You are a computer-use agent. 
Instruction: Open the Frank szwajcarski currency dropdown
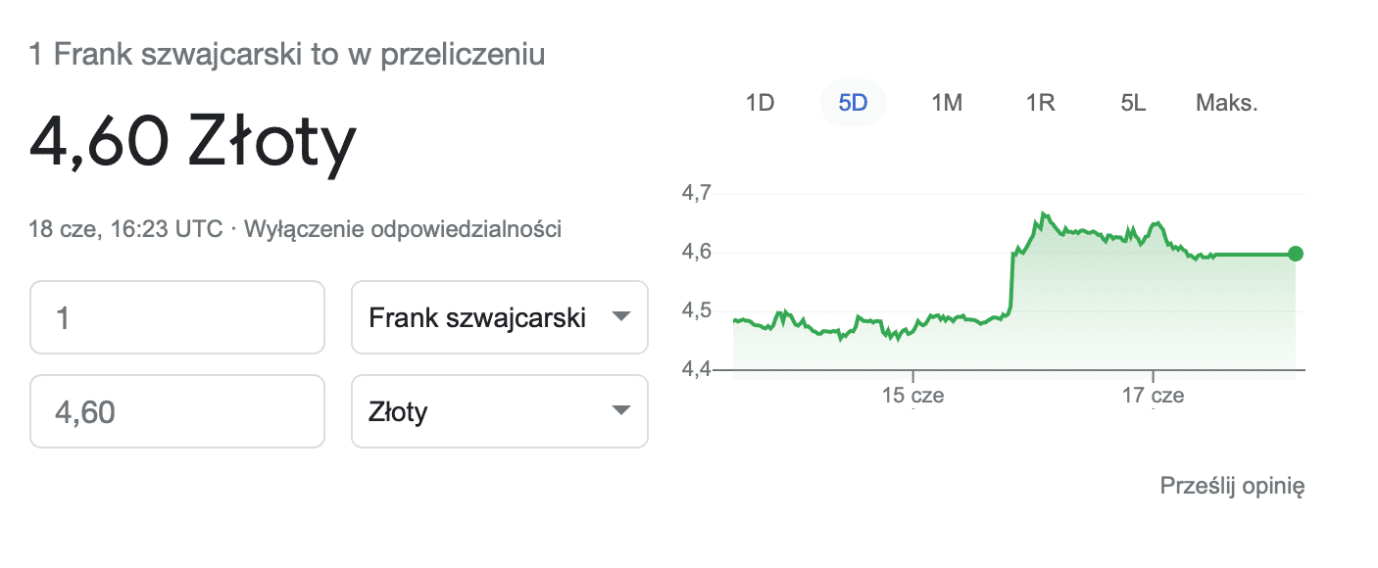point(500,317)
